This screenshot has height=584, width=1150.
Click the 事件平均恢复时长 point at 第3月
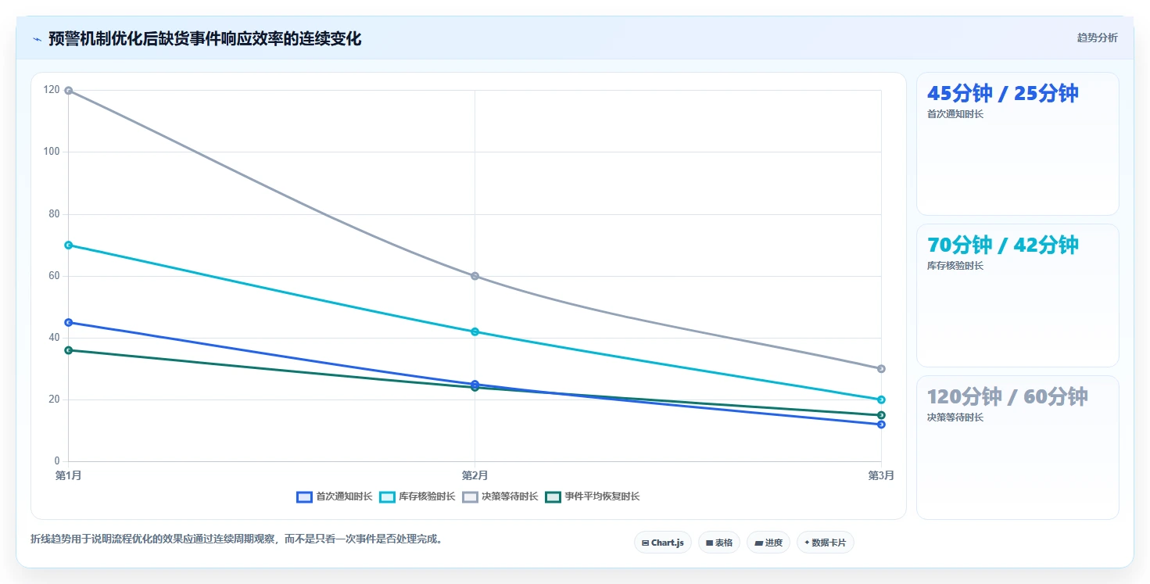coord(881,415)
